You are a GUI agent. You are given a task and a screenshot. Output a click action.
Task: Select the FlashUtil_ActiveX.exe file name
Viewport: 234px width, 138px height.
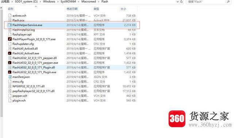click(26, 53)
